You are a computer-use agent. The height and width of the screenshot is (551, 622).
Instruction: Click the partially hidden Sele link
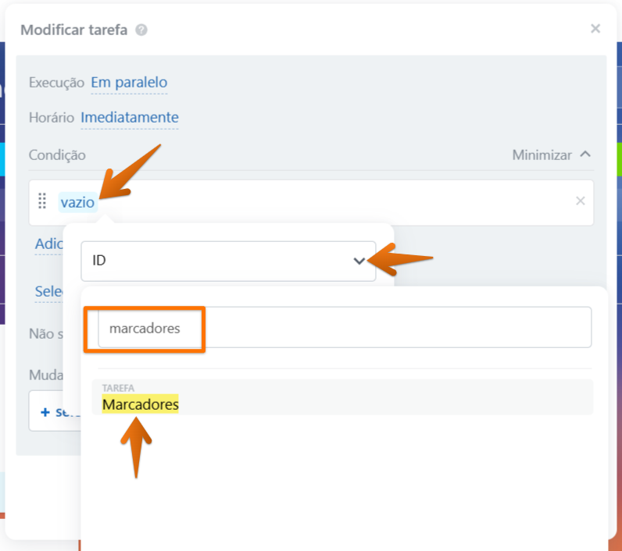(48, 292)
